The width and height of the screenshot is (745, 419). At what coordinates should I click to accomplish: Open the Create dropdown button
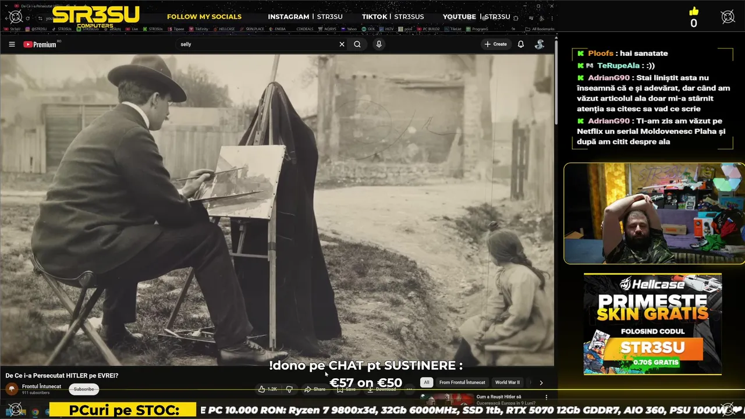pos(495,44)
